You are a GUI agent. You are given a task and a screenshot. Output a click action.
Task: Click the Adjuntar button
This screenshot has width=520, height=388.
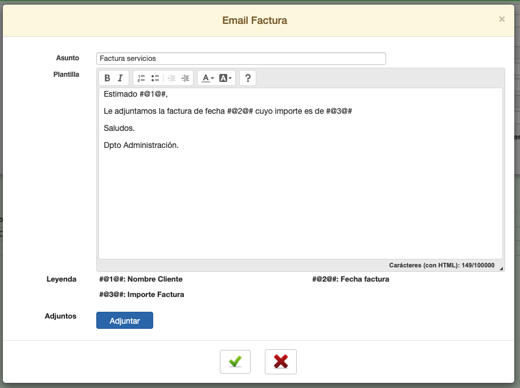125,320
